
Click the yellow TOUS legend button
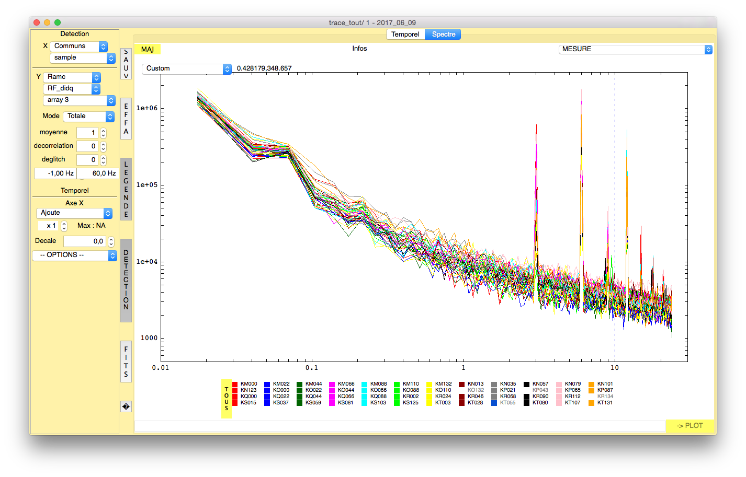227,399
